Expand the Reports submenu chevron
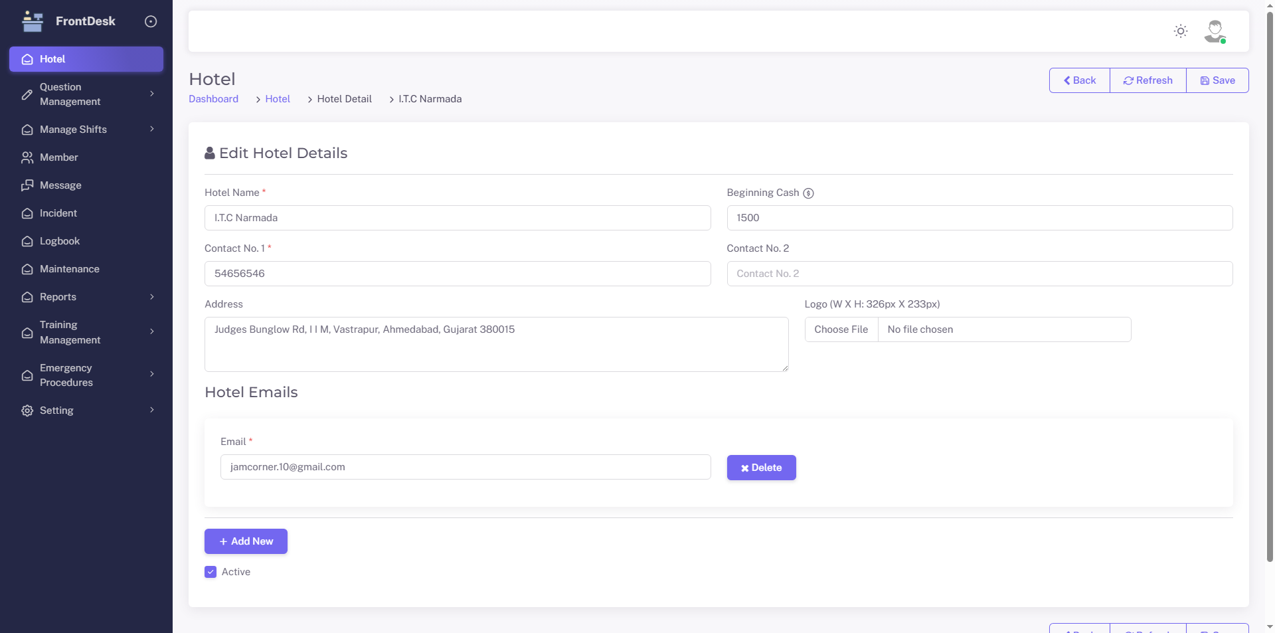The height and width of the screenshot is (633, 1275). click(x=152, y=297)
